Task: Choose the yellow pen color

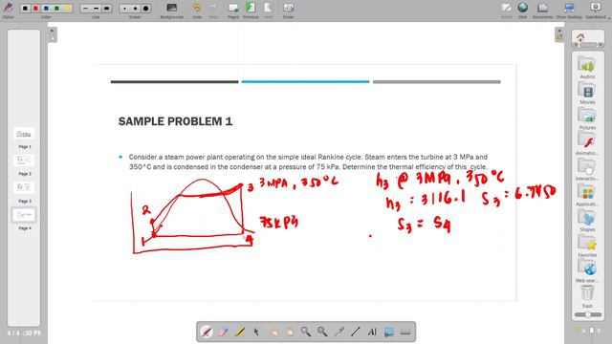Action: pyautogui.click(x=67, y=8)
